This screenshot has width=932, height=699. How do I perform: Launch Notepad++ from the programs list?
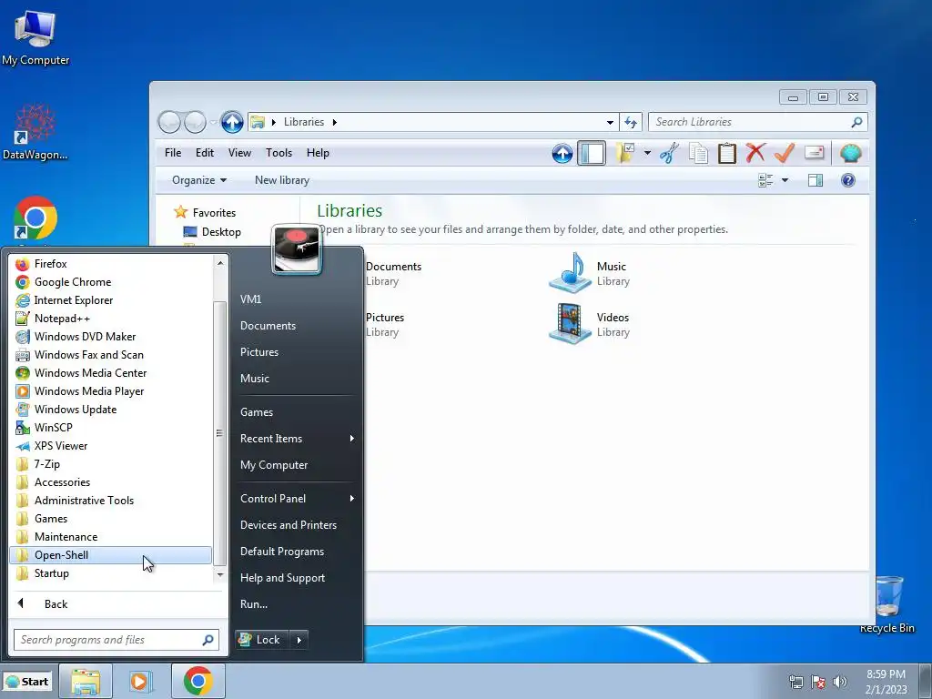pyautogui.click(x=110, y=318)
